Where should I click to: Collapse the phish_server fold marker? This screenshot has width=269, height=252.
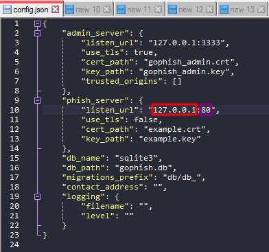coord(37,100)
